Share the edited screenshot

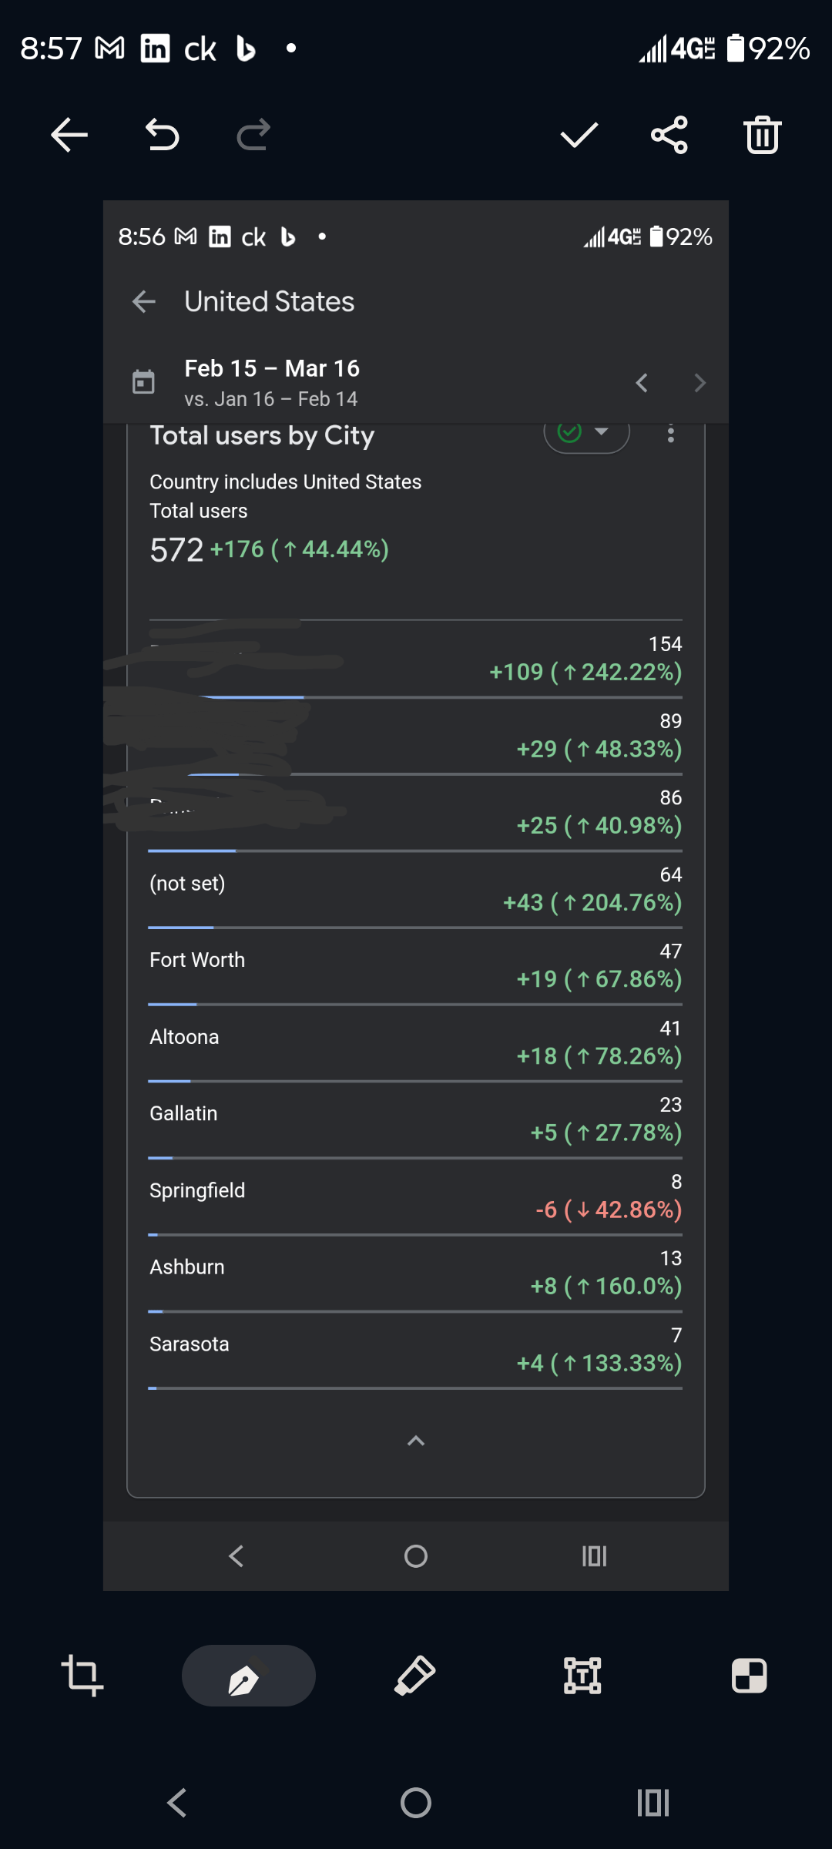(669, 136)
